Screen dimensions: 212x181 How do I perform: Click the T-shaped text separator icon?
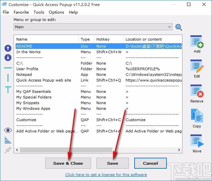point(8,90)
